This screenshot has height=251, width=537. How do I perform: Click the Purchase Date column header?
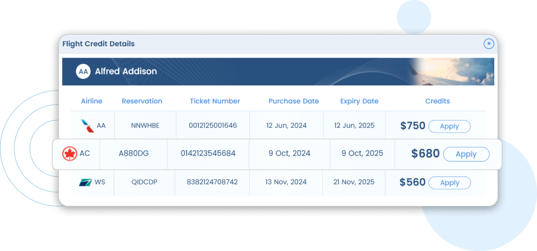point(294,101)
